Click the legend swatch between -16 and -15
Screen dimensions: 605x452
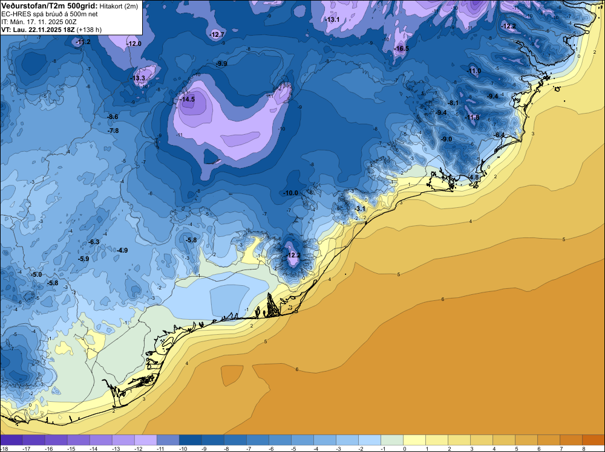pyautogui.click(x=56, y=440)
